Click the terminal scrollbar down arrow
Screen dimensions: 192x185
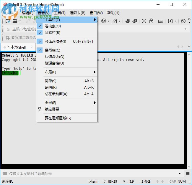coord(189,166)
